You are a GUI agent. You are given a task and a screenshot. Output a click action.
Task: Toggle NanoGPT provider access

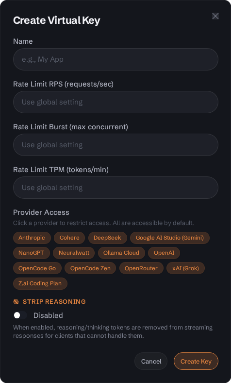pyautogui.click(x=32, y=253)
